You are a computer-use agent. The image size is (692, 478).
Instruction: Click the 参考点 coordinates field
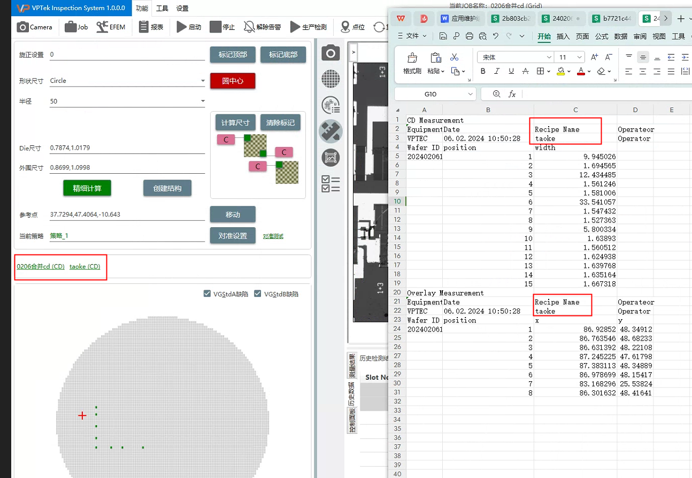pyautogui.click(x=127, y=214)
